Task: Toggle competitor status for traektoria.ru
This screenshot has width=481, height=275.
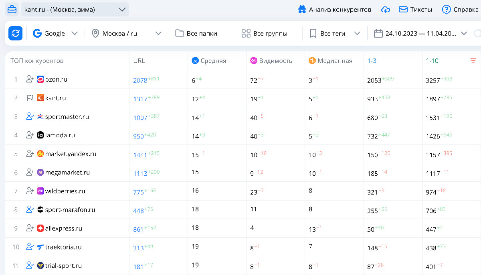Action: tap(30, 247)
